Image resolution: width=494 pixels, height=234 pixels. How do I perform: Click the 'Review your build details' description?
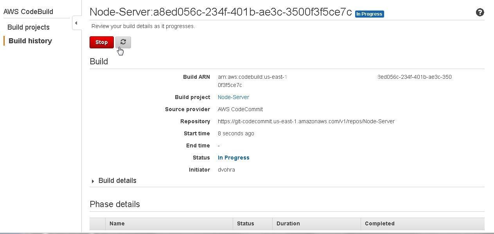(143, 26)
